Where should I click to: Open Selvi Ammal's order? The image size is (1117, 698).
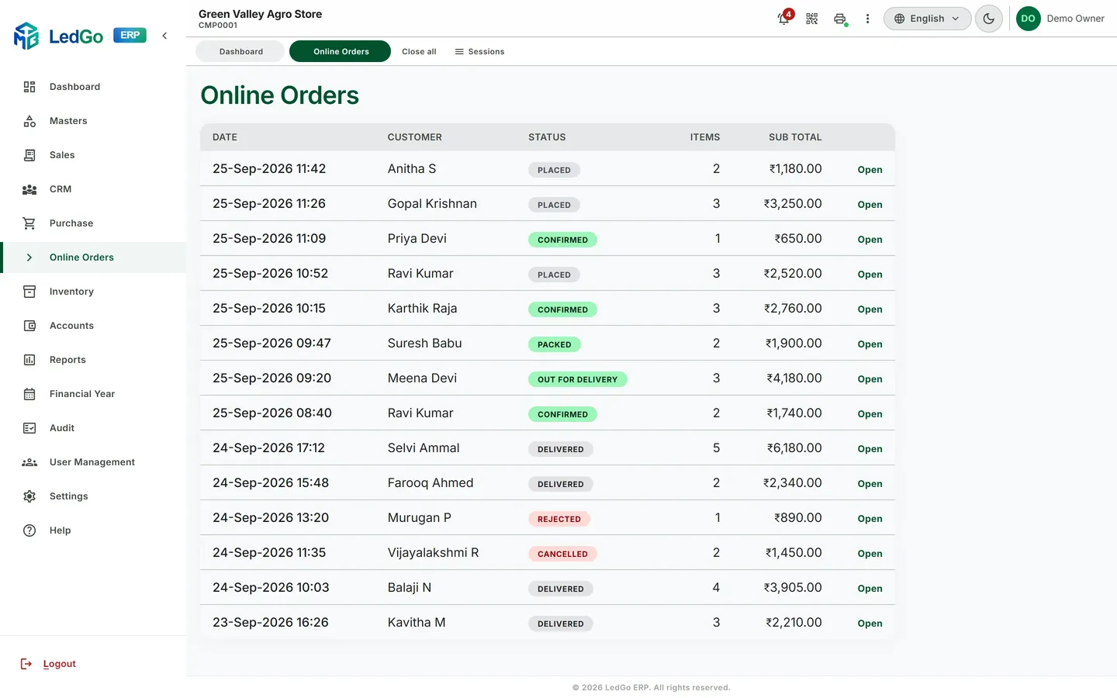tap(870, 449)
